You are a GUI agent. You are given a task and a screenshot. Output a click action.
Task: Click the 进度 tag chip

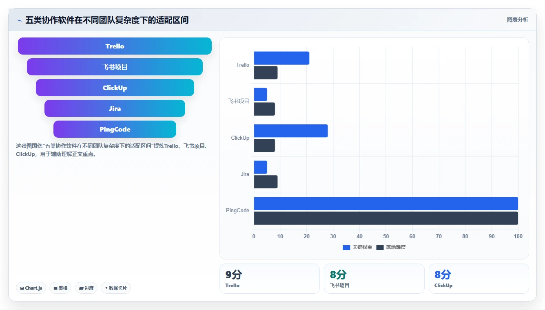point(86,288)
